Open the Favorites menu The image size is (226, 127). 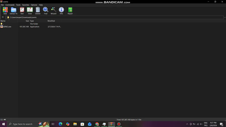pos(26,5)
